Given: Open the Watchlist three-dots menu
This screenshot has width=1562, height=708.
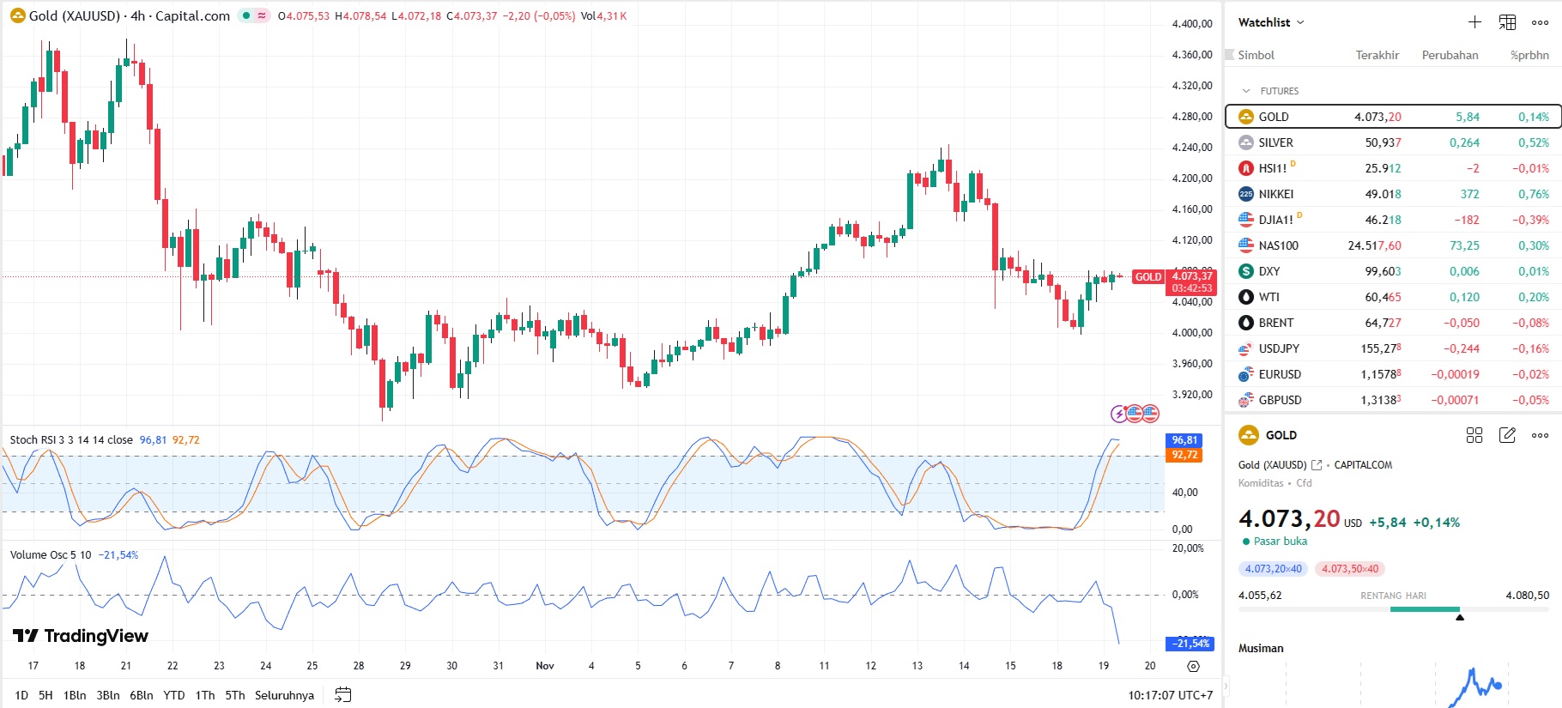Looking at the screenshot, I should (1540, 22).
